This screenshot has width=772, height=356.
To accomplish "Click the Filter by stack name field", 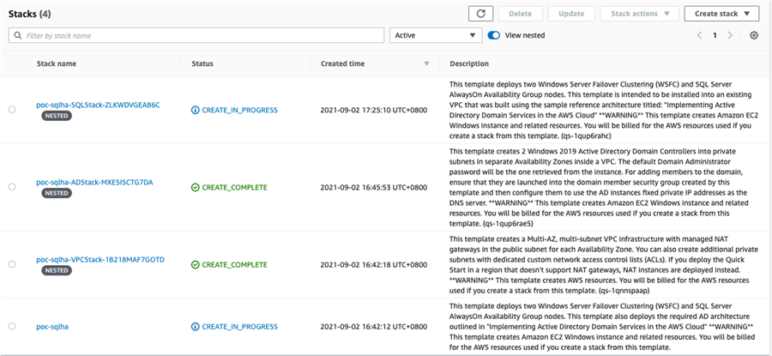I will point(202,35).
